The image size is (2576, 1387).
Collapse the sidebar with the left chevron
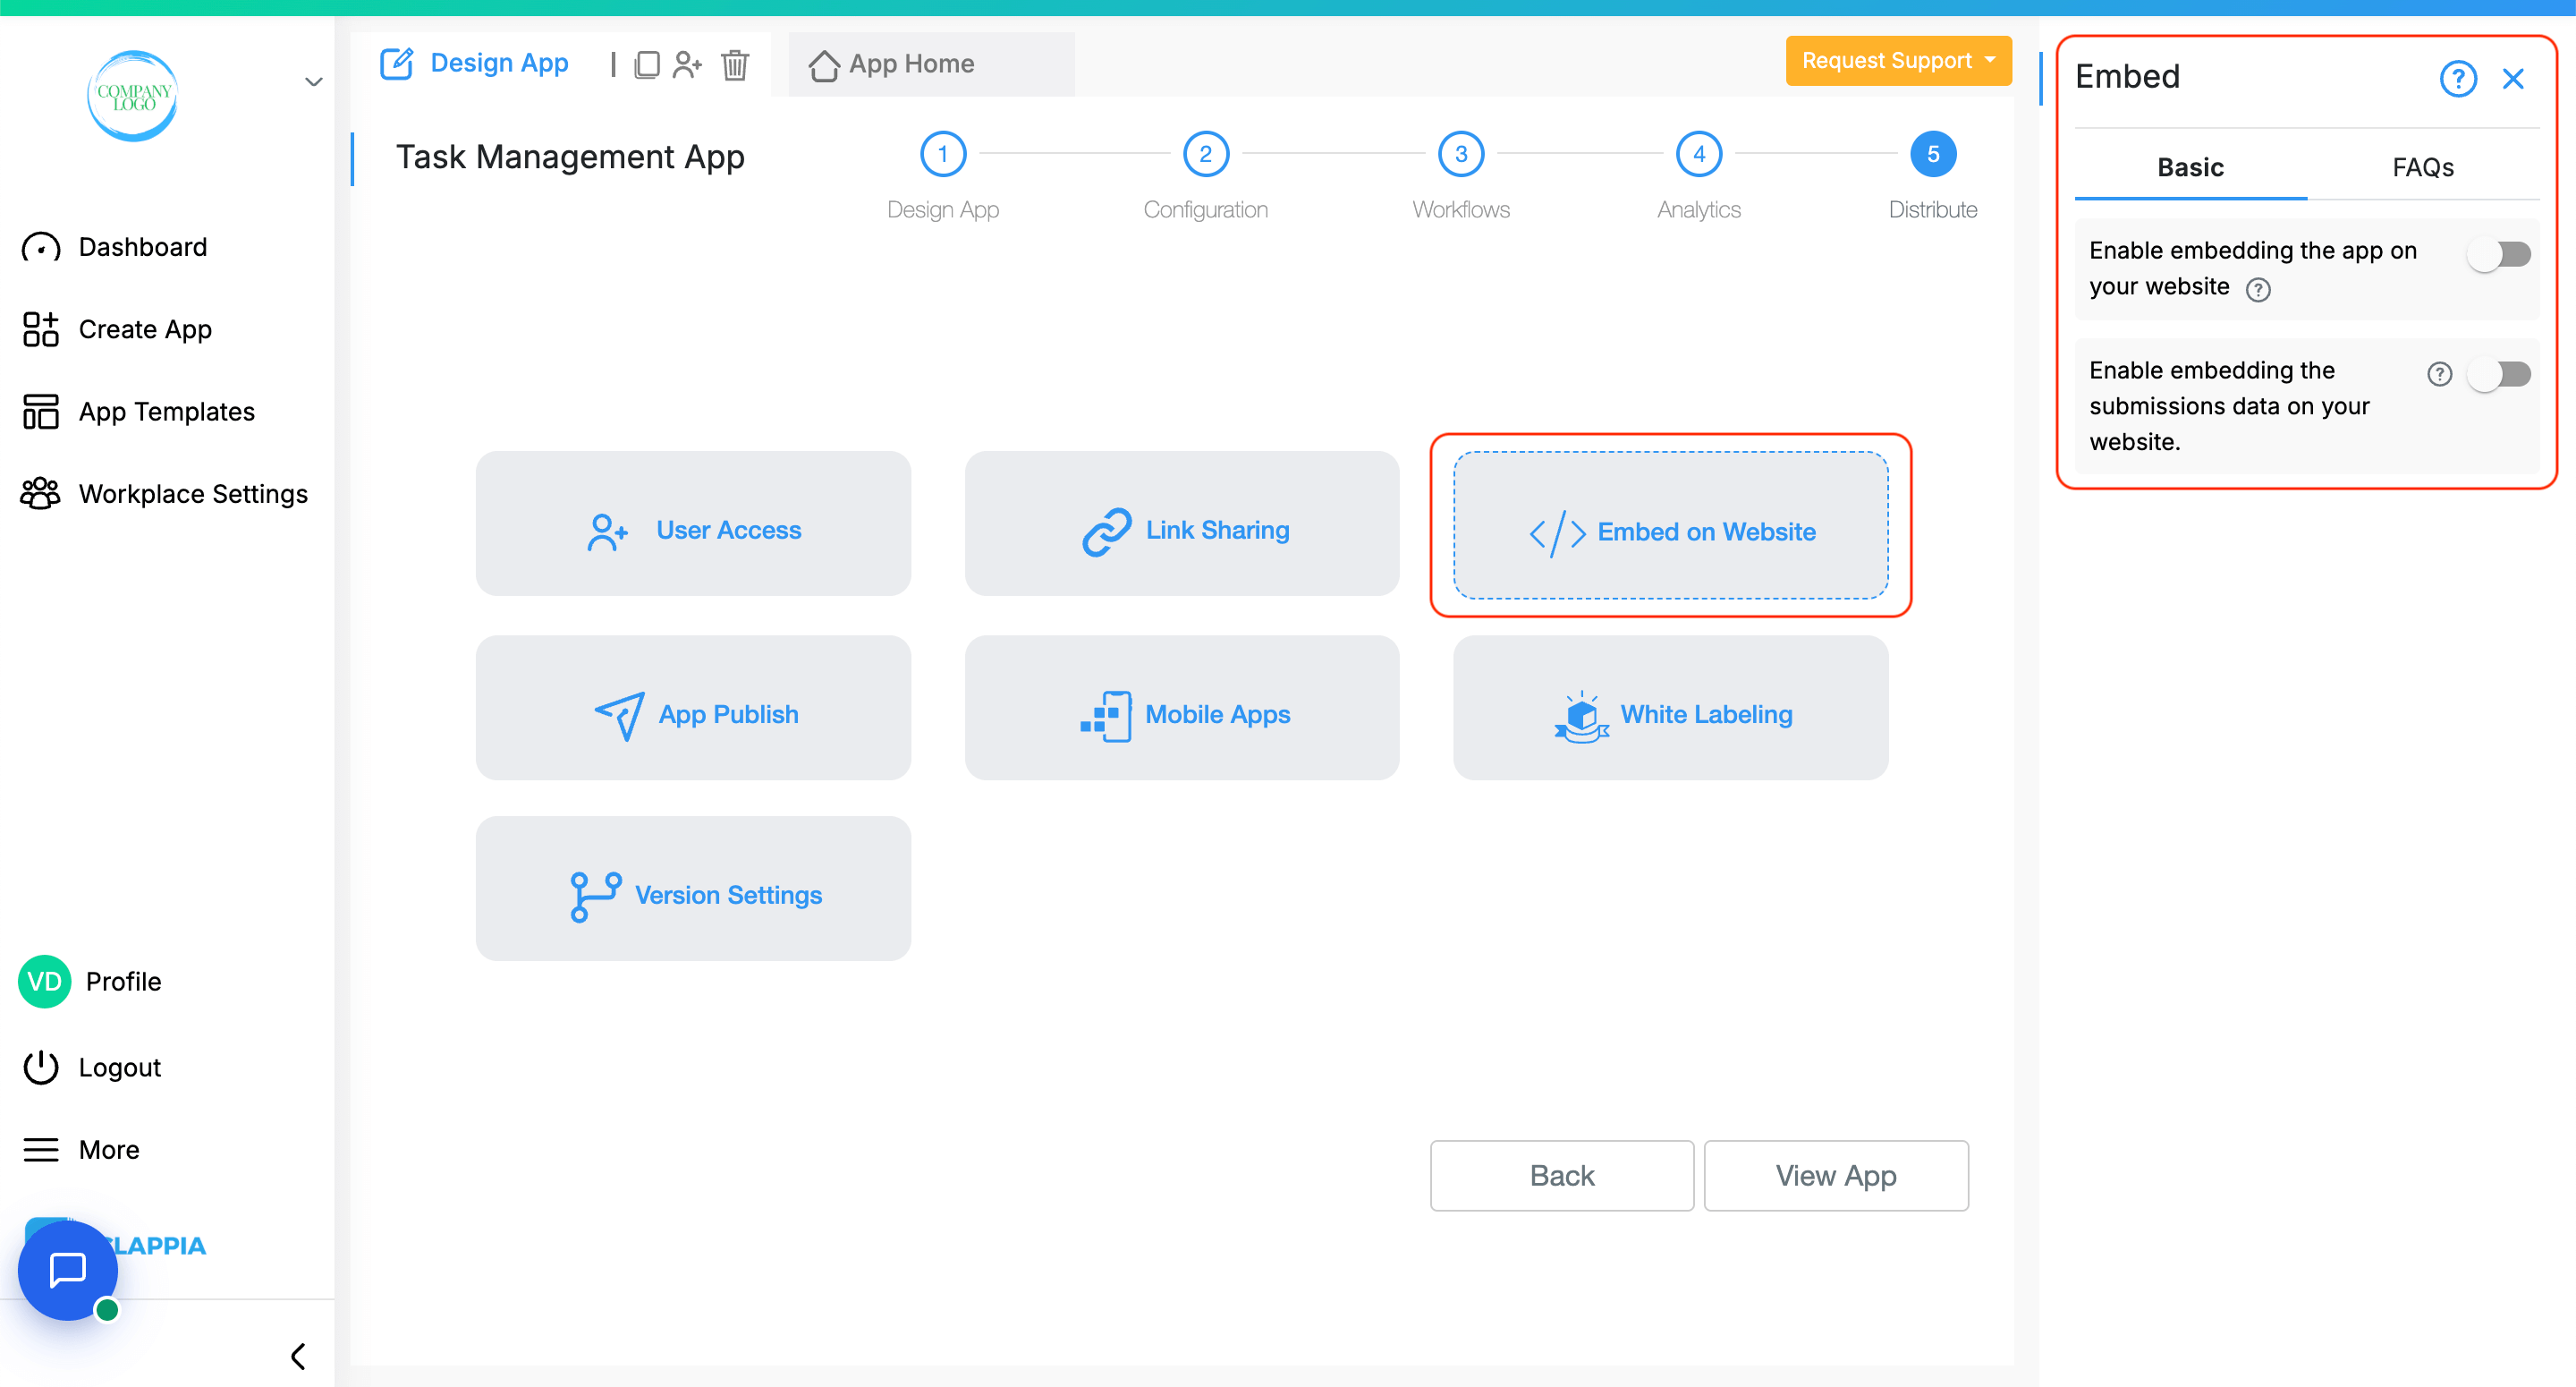click(298, 1356)
